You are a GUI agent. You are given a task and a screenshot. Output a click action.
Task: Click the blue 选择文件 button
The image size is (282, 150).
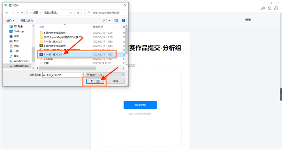[x=140, y=105]
